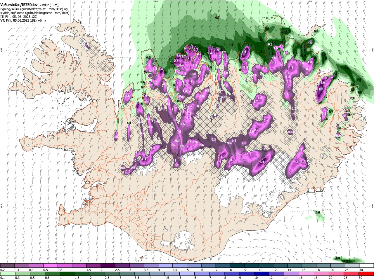
Task: Click the medium green 0.5–0.8 rain swatch
Action: tap(38, 274)
